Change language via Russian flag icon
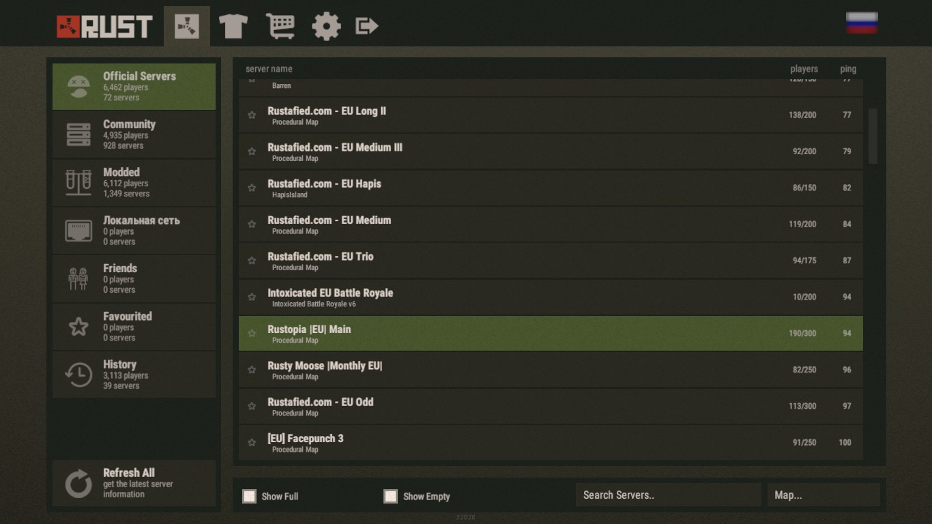 click(862, 23)
